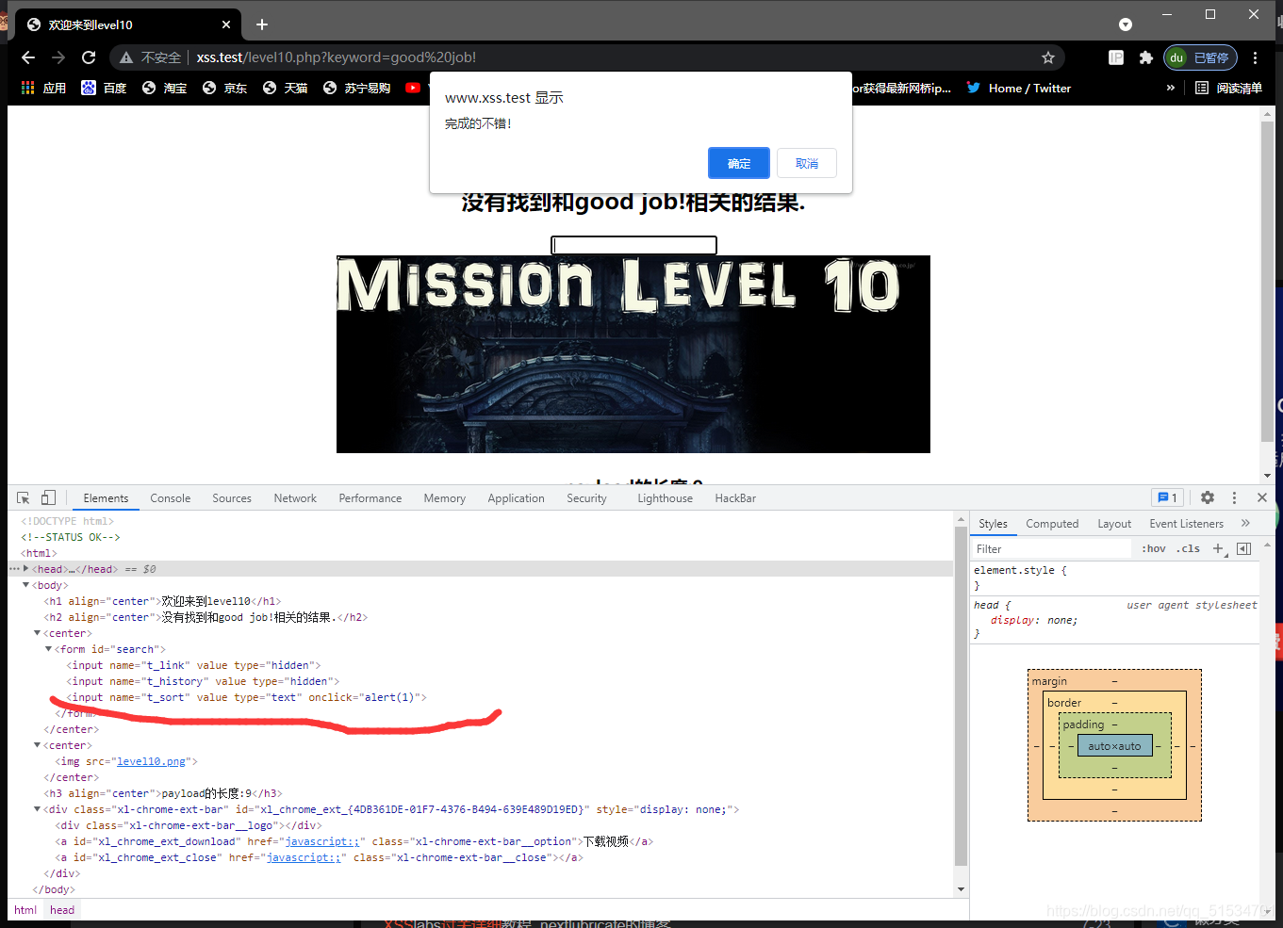Switch to the Elements tab
This screenshot has width=1283, height=928.
106,498
